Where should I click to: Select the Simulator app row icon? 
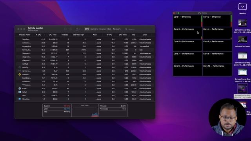pos(20,99)
